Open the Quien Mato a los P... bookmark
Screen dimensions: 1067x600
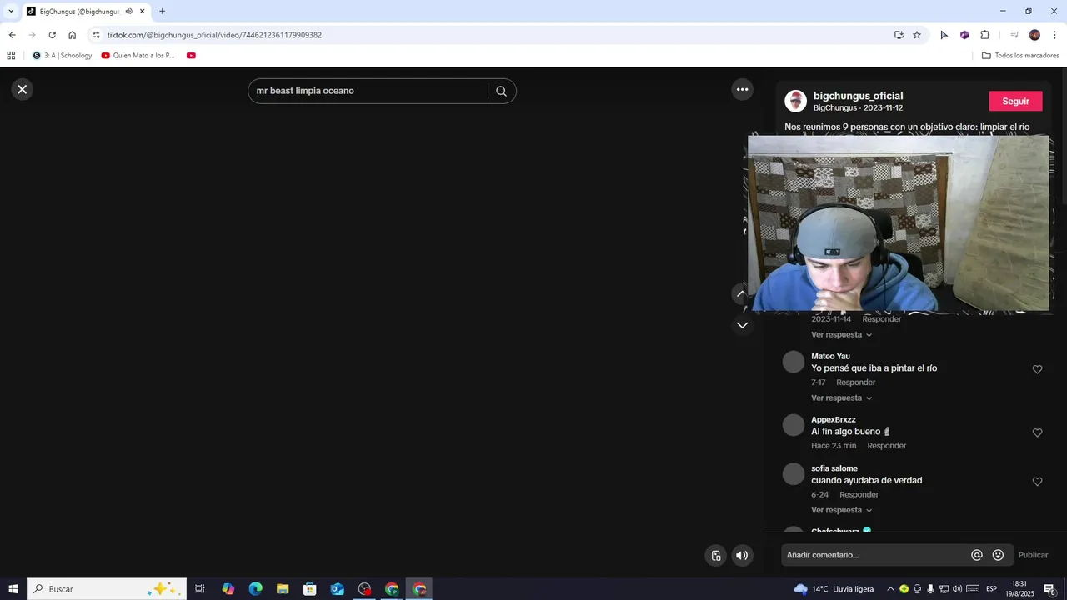[138, 56]
